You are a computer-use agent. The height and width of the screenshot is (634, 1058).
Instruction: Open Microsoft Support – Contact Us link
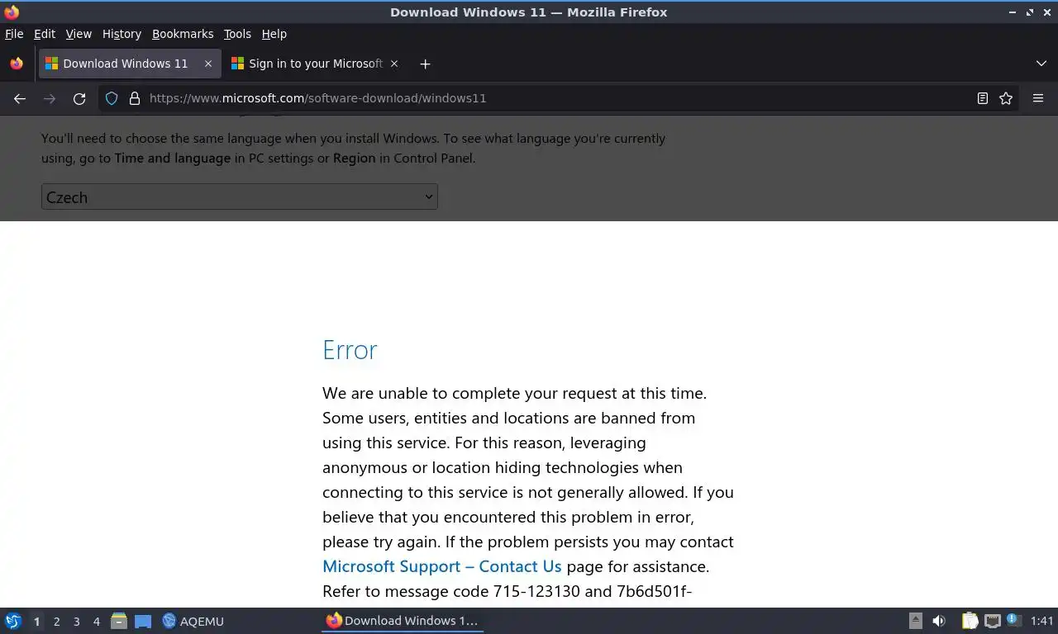point(441,566)
